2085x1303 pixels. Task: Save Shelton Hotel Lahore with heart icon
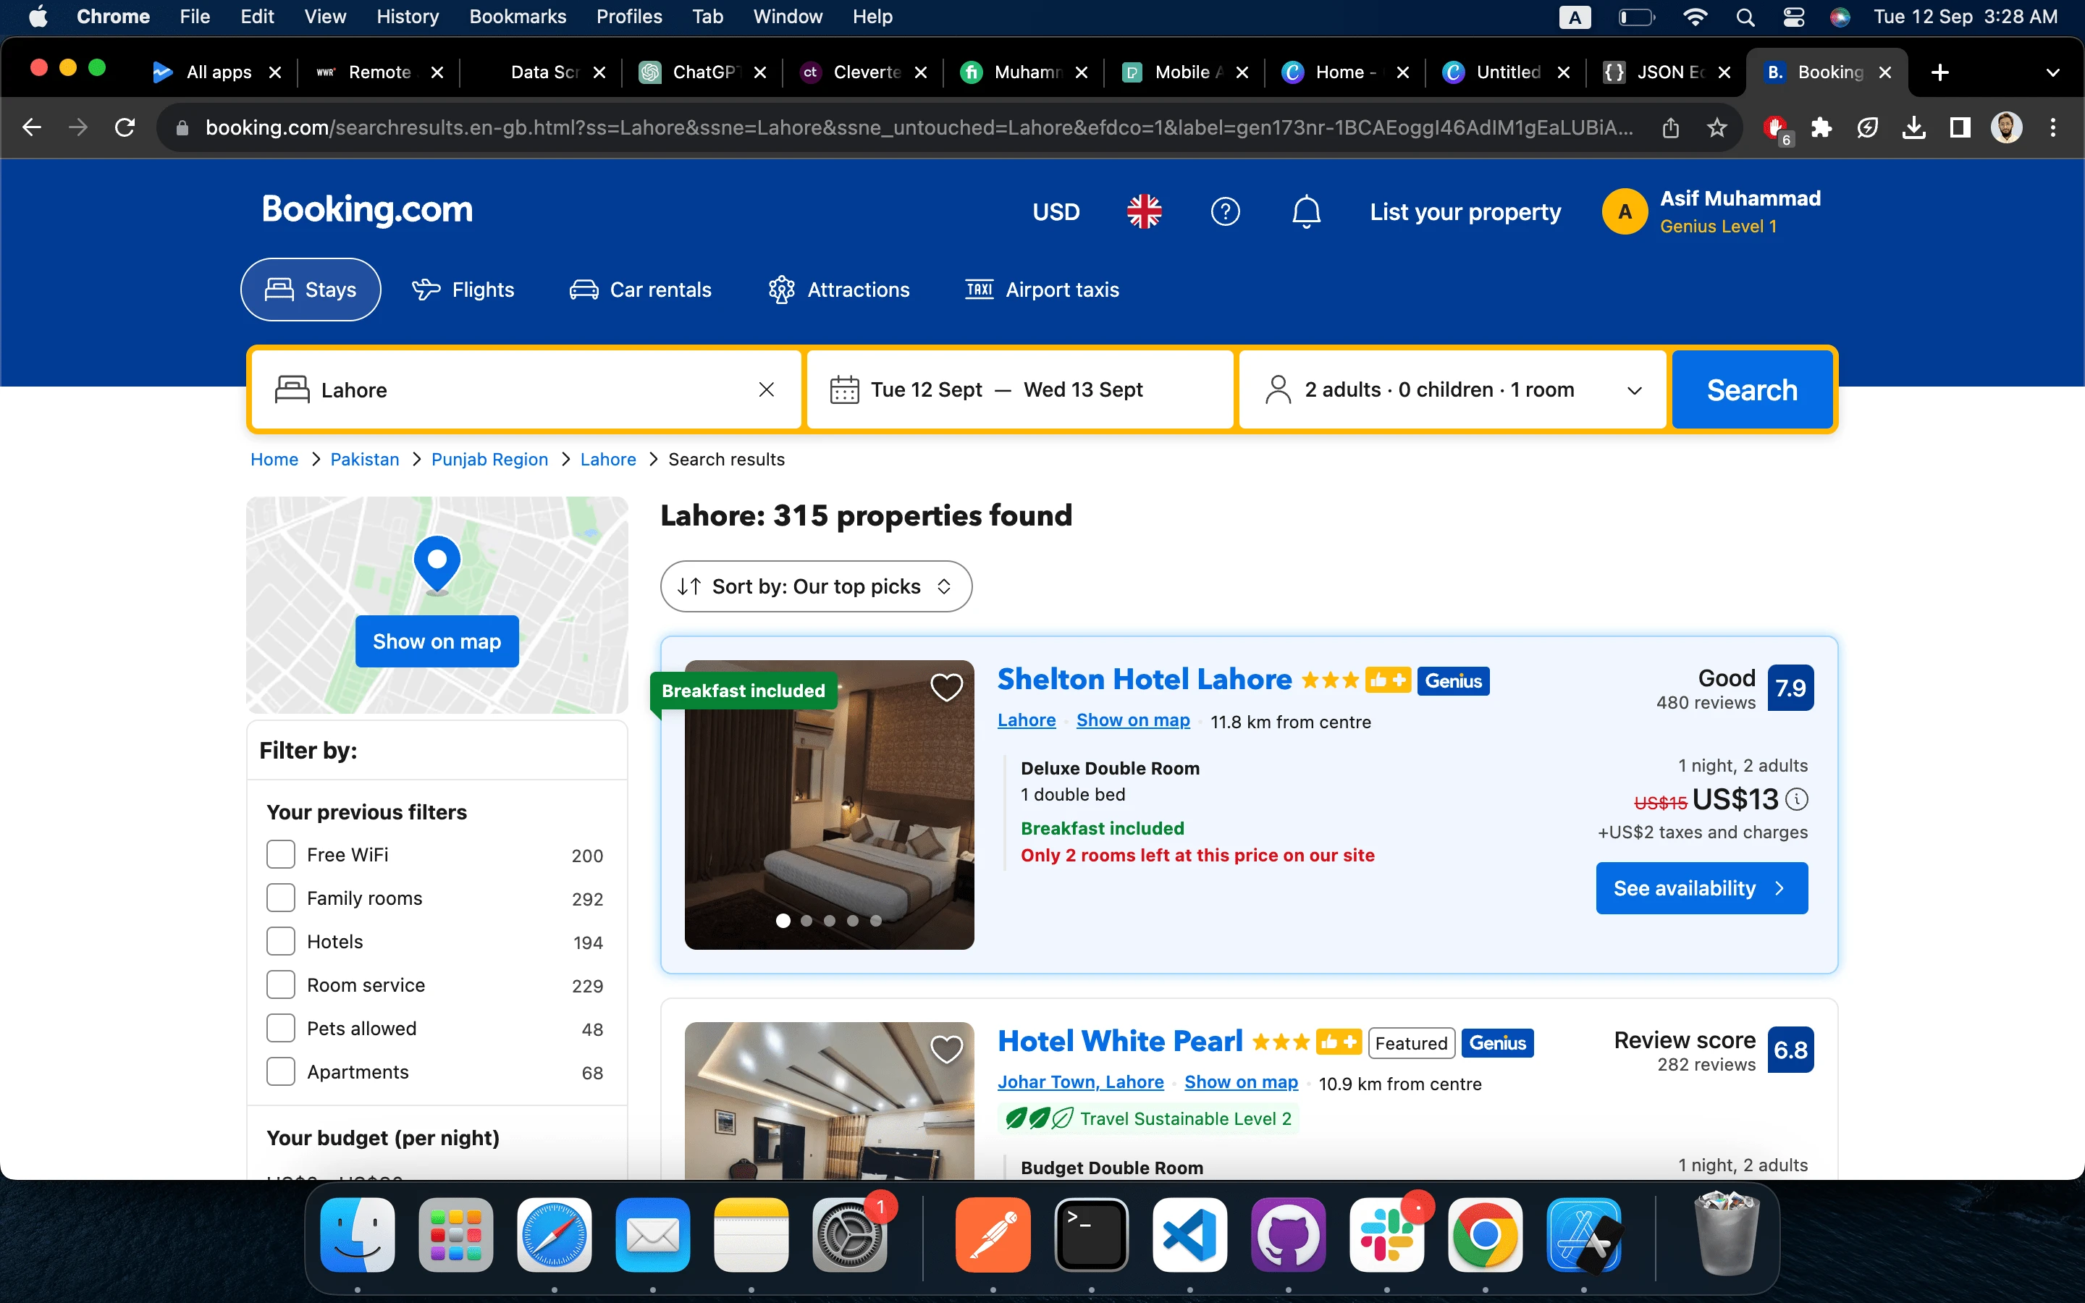pos(946,688)
